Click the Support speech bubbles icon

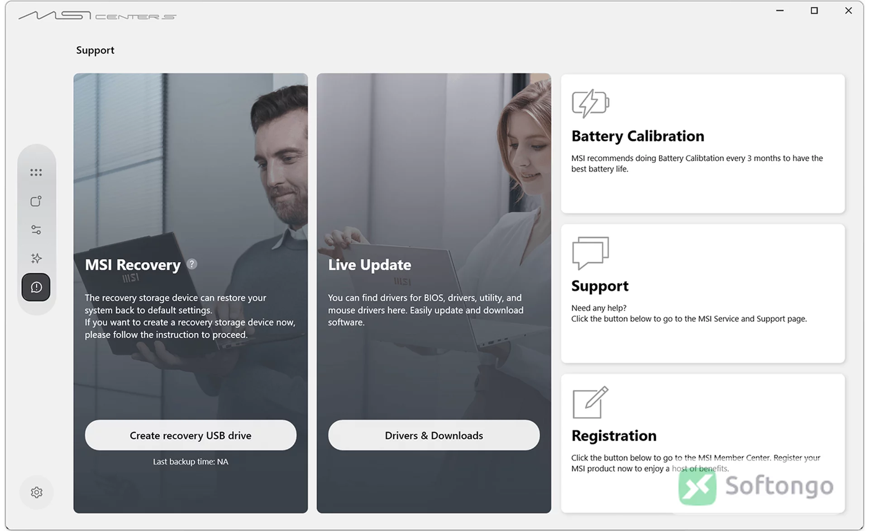point(590,253)
